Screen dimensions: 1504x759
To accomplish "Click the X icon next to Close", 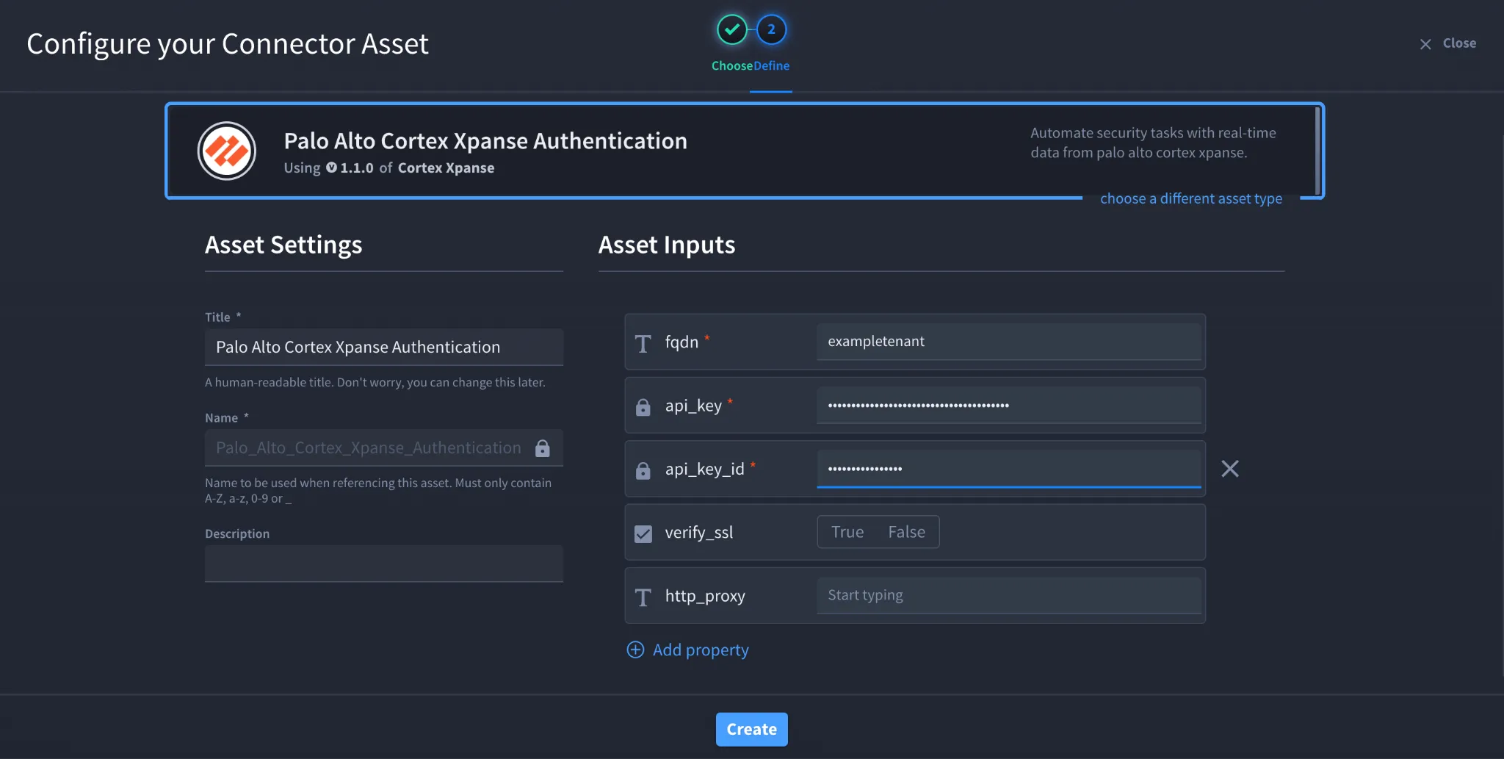I will (x=1425, y=44).
